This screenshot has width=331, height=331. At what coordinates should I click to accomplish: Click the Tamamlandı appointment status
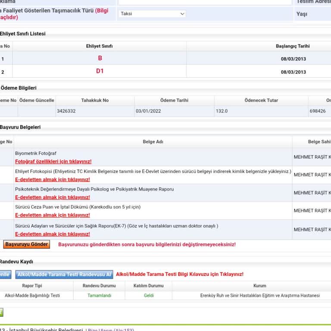[x=99, y=296]
